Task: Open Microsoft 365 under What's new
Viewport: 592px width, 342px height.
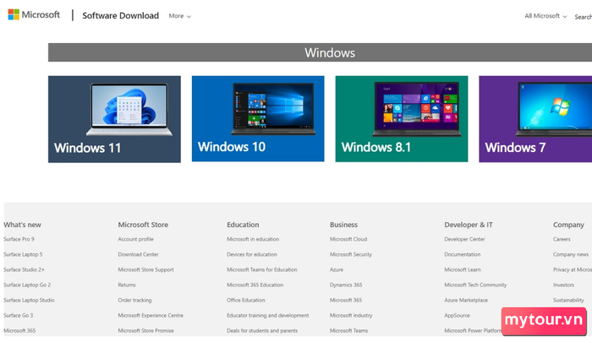Action: (19, 331)
